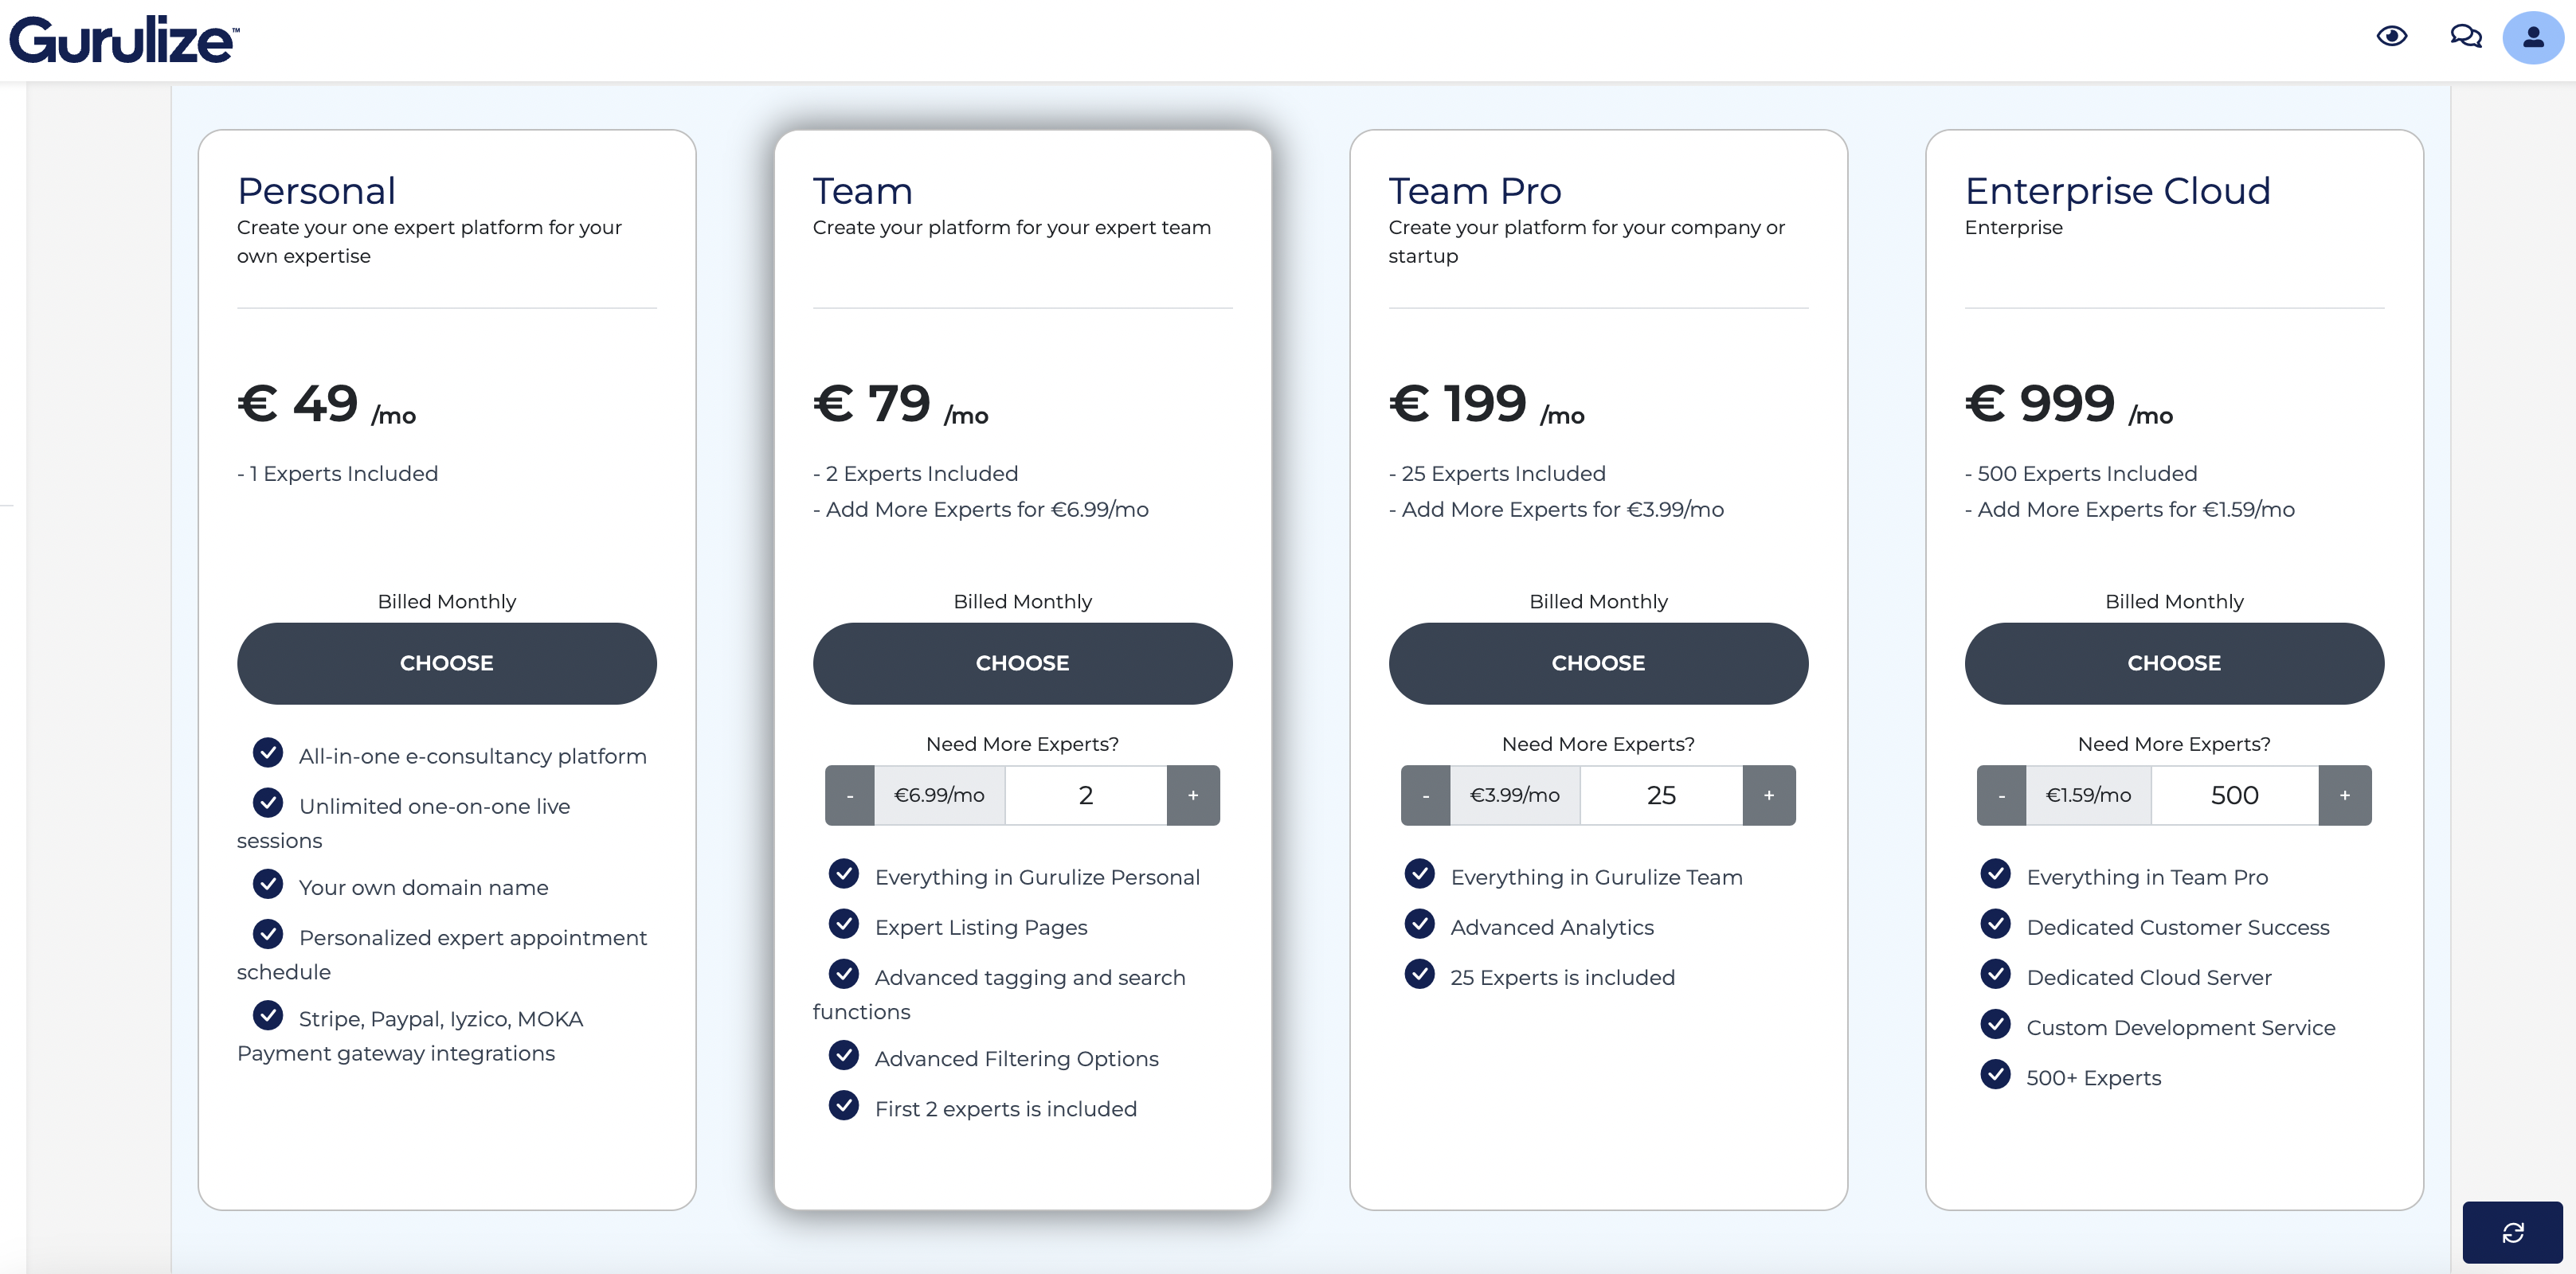2576x1274 pixels.
Task: Click the Gurulize logo
Action: (124, 40)
